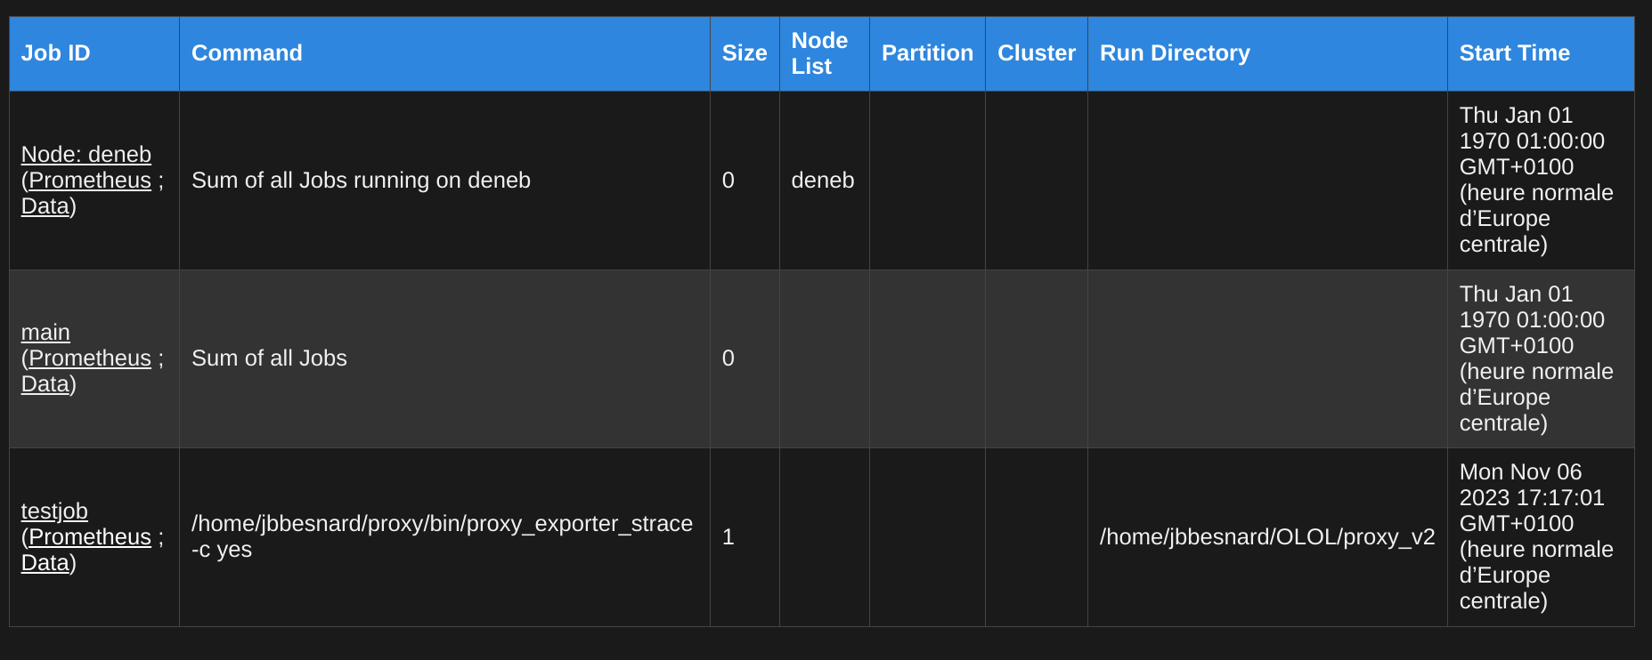1652x660 pixels.
Task: Click the /home/jbbesnard/OLOL/proxy_v2 run directory cell
Action: coord(1267,536)
